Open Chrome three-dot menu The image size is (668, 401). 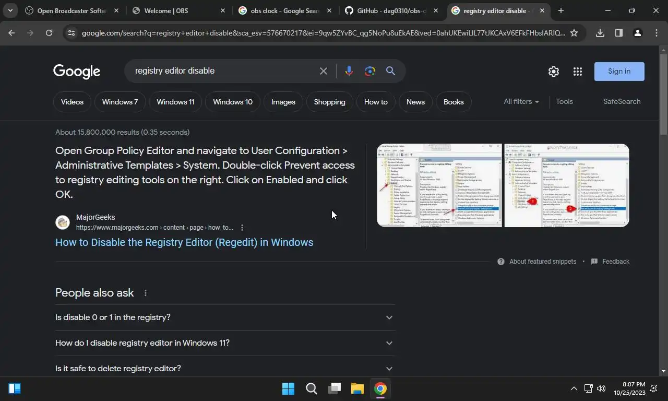[x=656, y=33]
